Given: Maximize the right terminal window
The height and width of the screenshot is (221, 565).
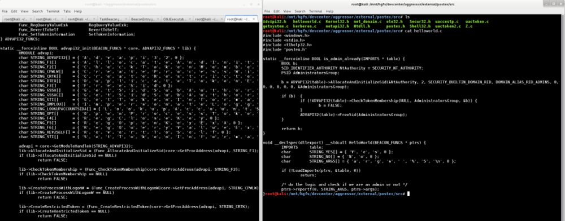Looking at the screenshot, I should click(x=554, y=3).
